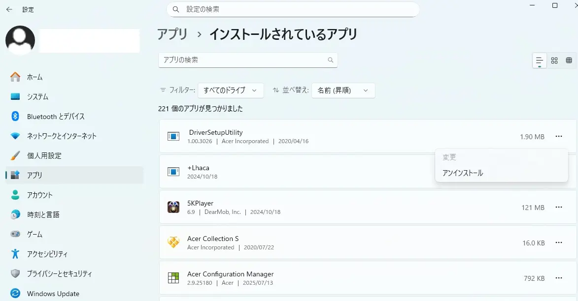Click the +Lhaca app name

[198, 168]
